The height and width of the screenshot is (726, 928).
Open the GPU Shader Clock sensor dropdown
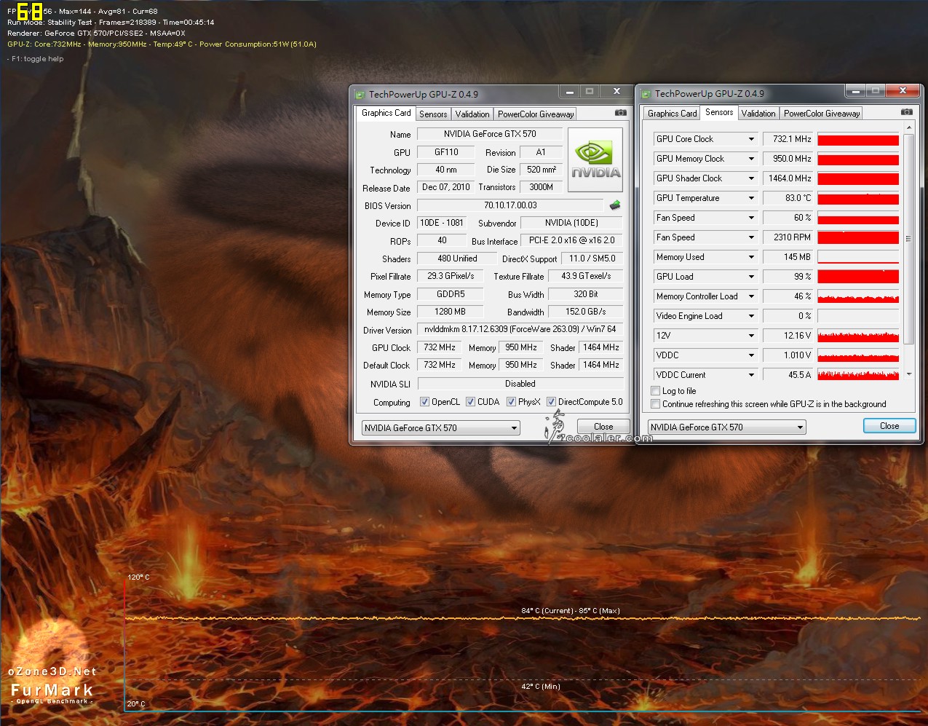click(x=751, y=178)
